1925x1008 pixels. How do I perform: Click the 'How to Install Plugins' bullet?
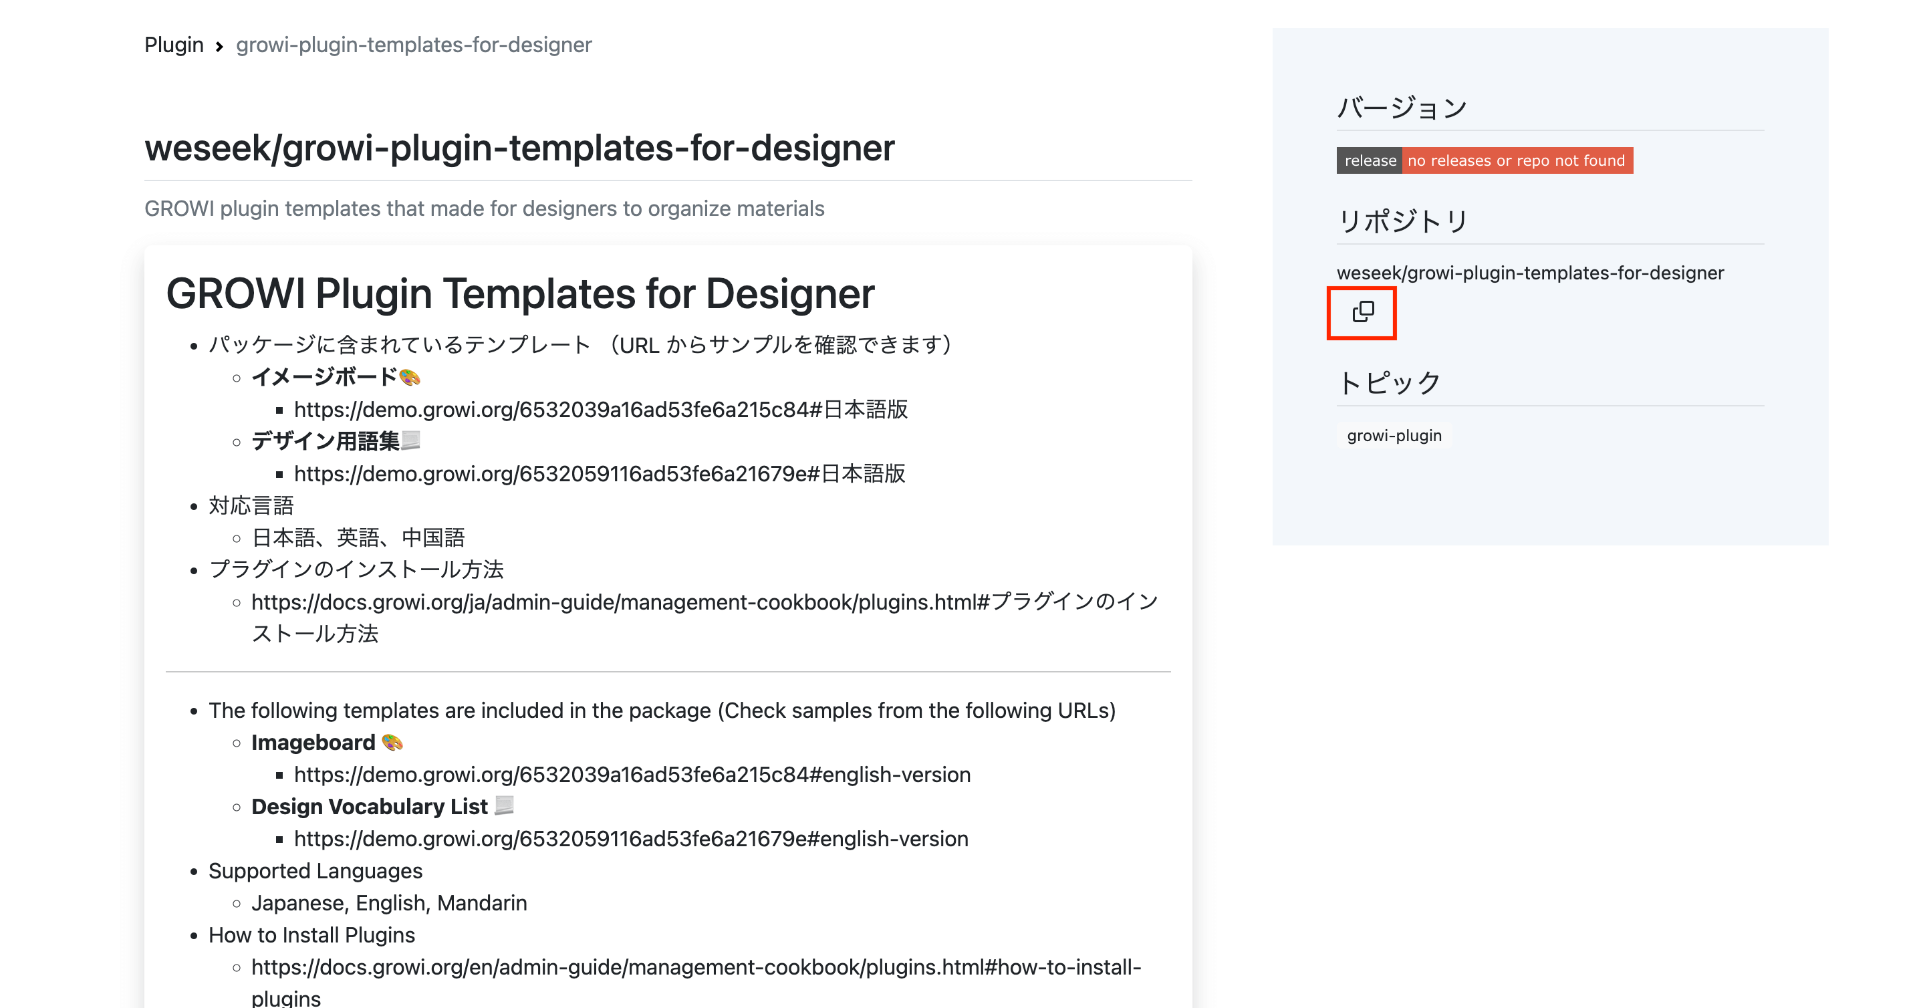311,936
